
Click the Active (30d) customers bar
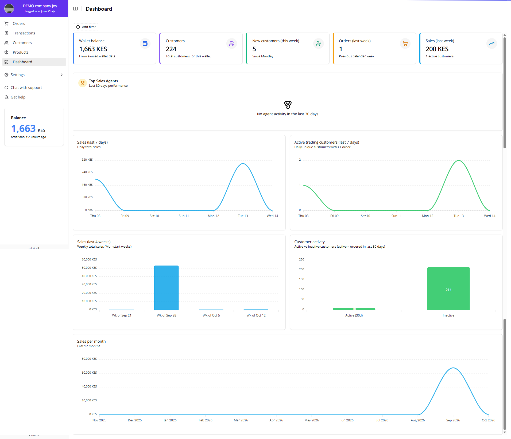coord(354,309)
